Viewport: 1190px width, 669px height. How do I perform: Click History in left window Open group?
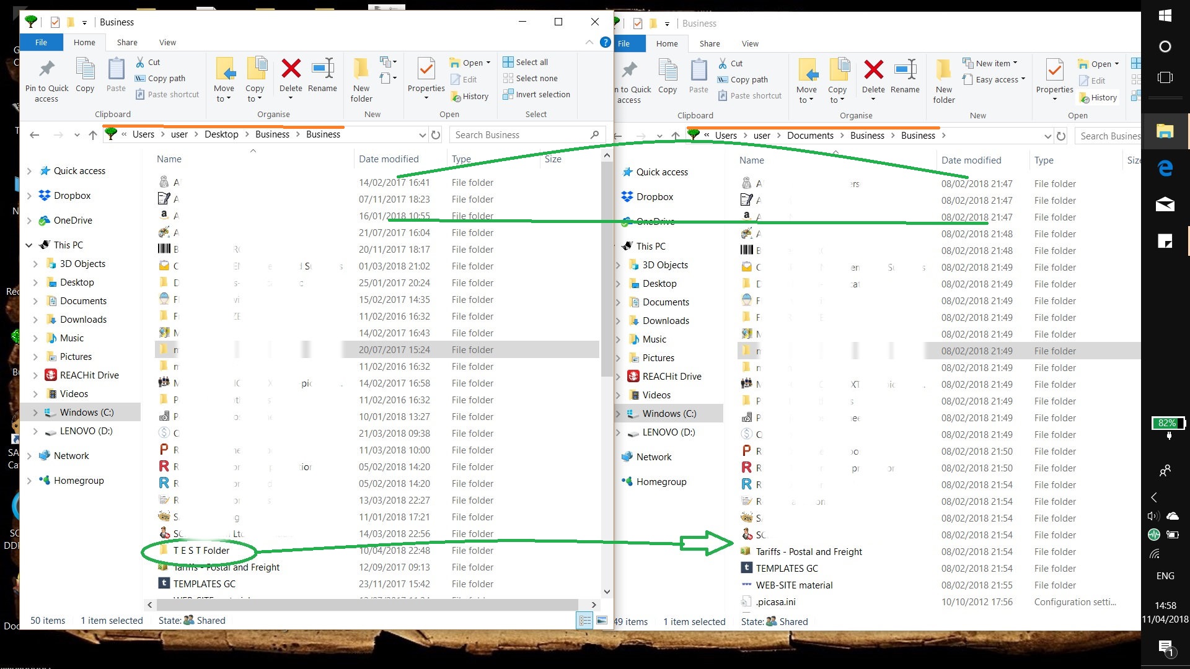coord(469,96)
